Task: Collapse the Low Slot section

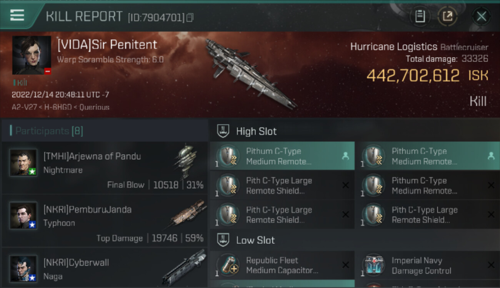Action: [x=255, y=240]
